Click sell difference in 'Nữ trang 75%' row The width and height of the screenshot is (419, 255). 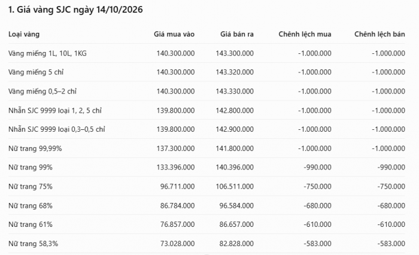pos(391,187)
